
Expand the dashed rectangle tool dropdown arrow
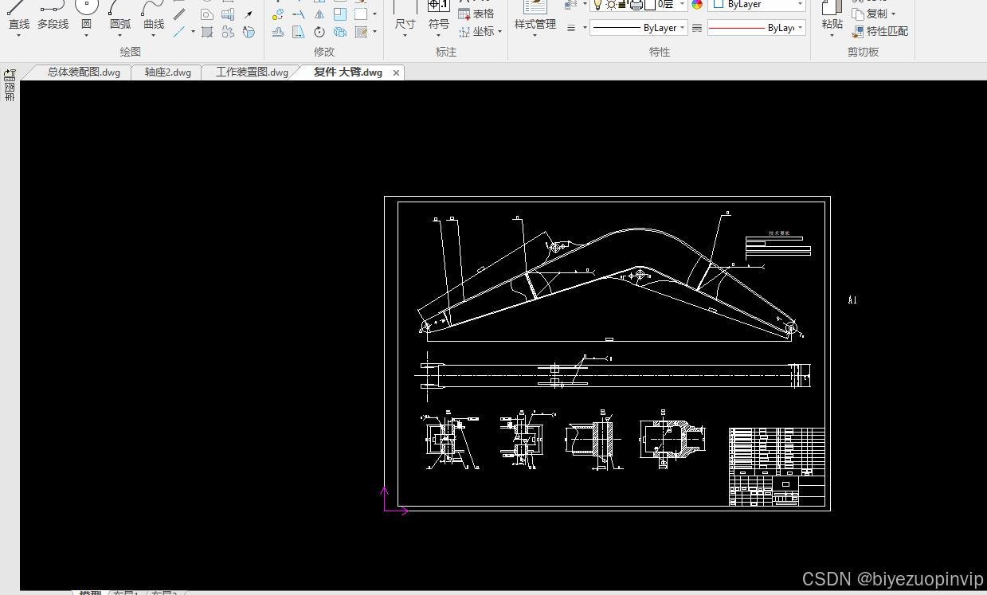tap(374, 14)
